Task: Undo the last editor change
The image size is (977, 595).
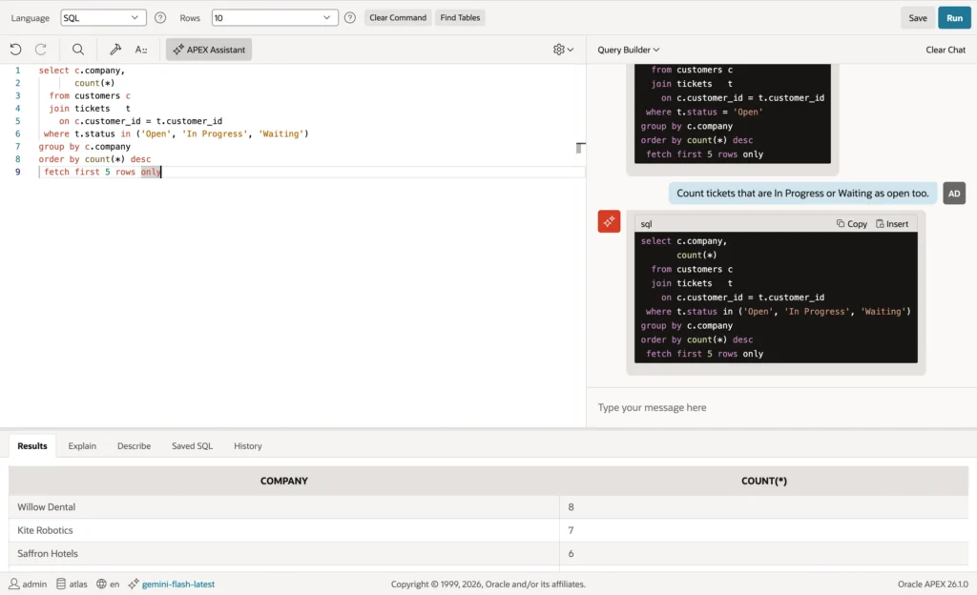Action: (15, 50)
